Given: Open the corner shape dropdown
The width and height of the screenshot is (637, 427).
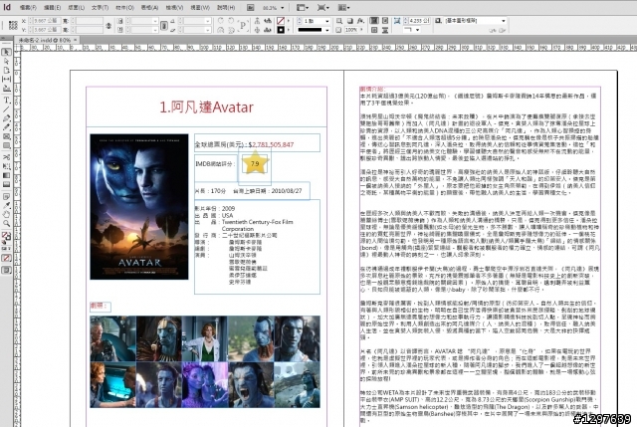Looking at the screenshot, I should pos(417,30).
